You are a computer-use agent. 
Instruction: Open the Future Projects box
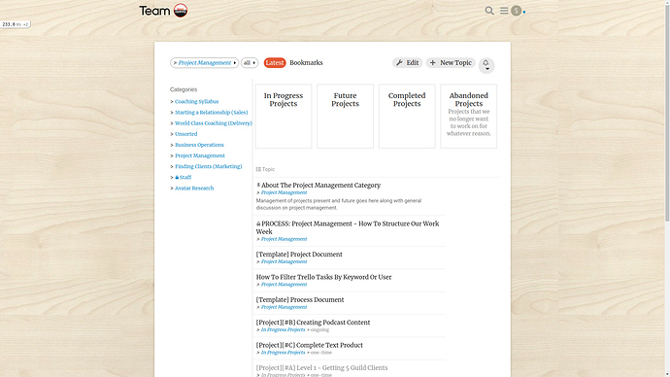[x=346, y=117]
